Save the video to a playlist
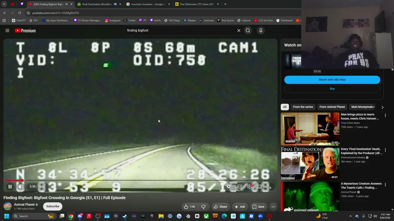394x221 pixels. (259, 207)
